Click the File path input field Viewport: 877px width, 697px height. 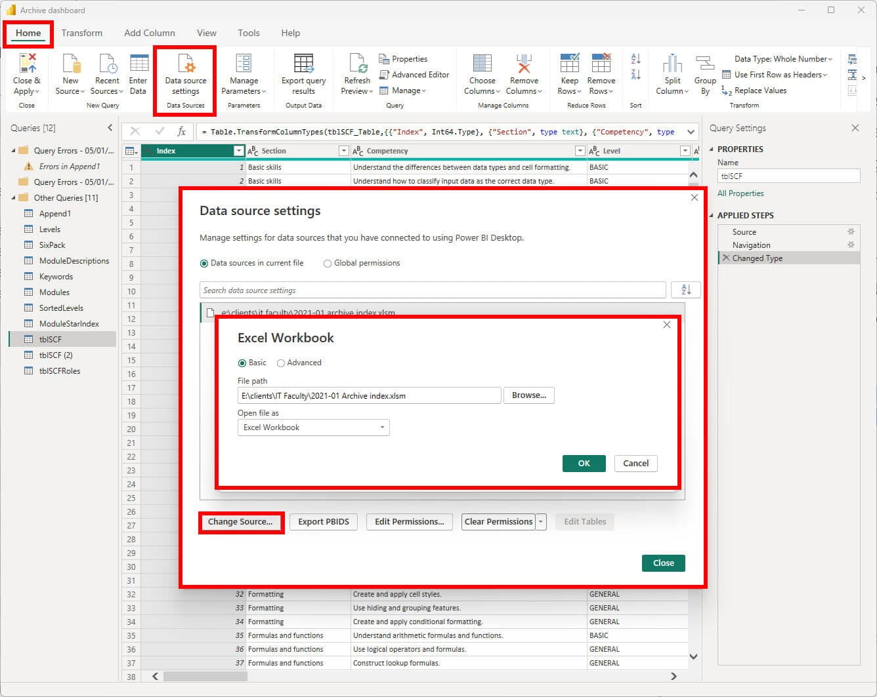(x=370, y=395)
